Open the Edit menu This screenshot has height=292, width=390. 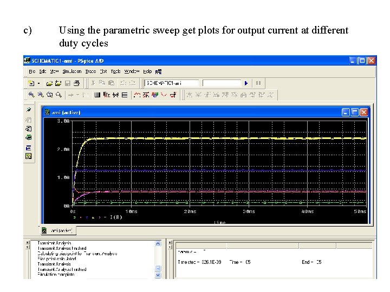(x=43, y=71)
